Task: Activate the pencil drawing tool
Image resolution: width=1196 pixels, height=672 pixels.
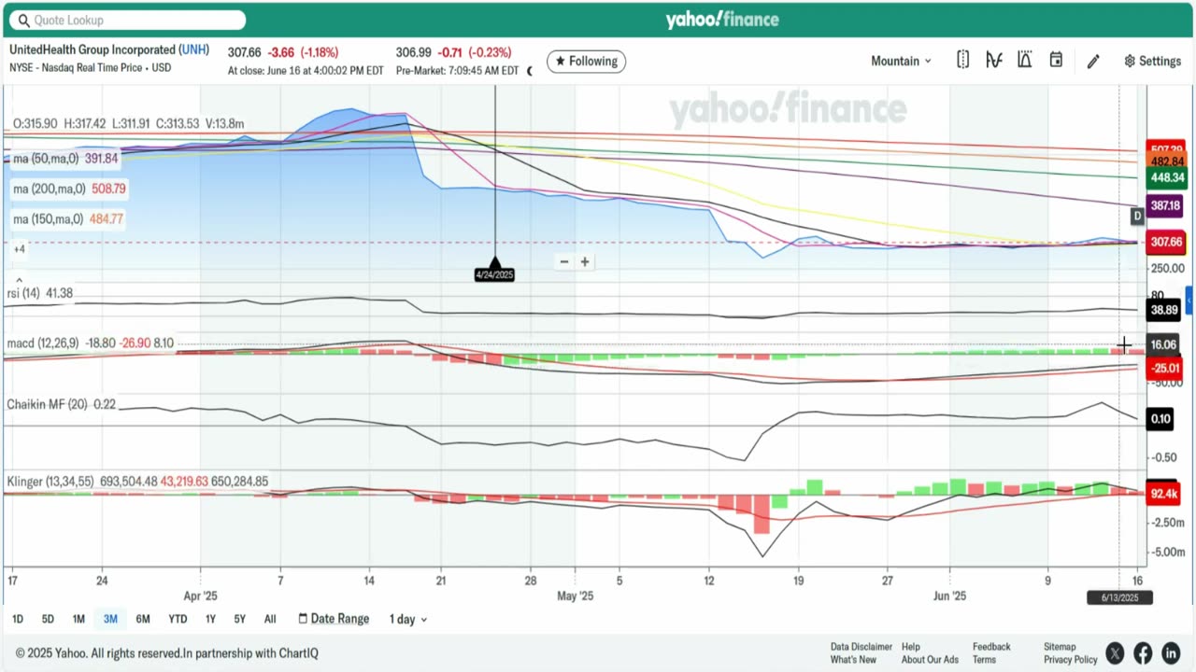Action: point(1093,61)
